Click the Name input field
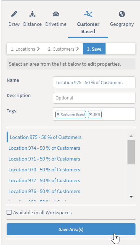140x245 pixels. 94,82
